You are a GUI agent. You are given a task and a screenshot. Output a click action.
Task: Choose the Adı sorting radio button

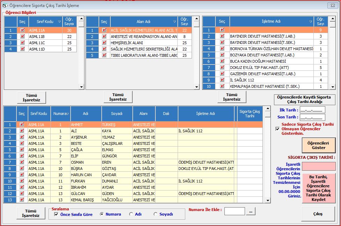(x=131, y=214)
